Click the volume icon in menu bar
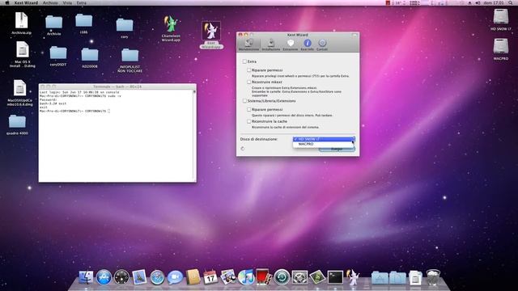 478,2
